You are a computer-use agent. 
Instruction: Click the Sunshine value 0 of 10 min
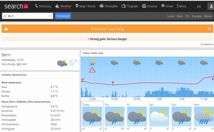click(x=57, y=111)
